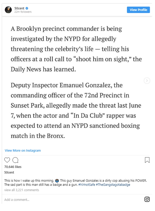Open the #TheGangstagotabadge hashtag
Screen dimensions: 155x211
click(x=113, y=185)
